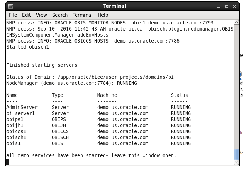Screen dimensions: 243x170
Task: Click the 'Finished starting servers' line
Action: (x=42, y=65)
